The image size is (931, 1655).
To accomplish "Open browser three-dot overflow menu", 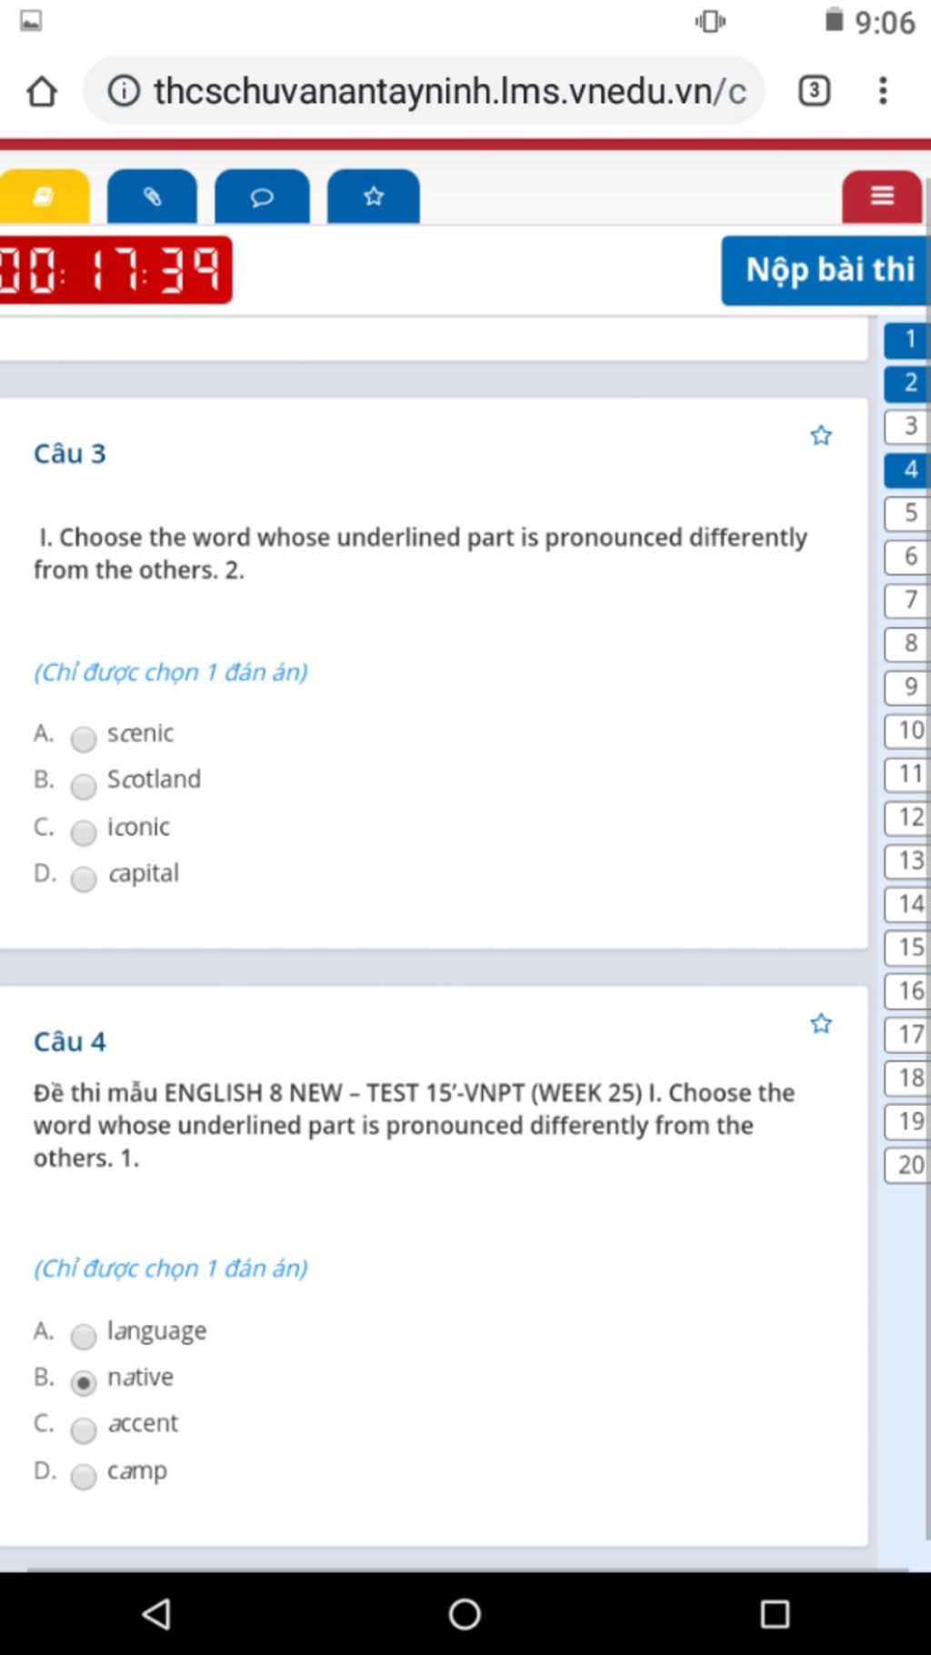I will tap(882, 91).
